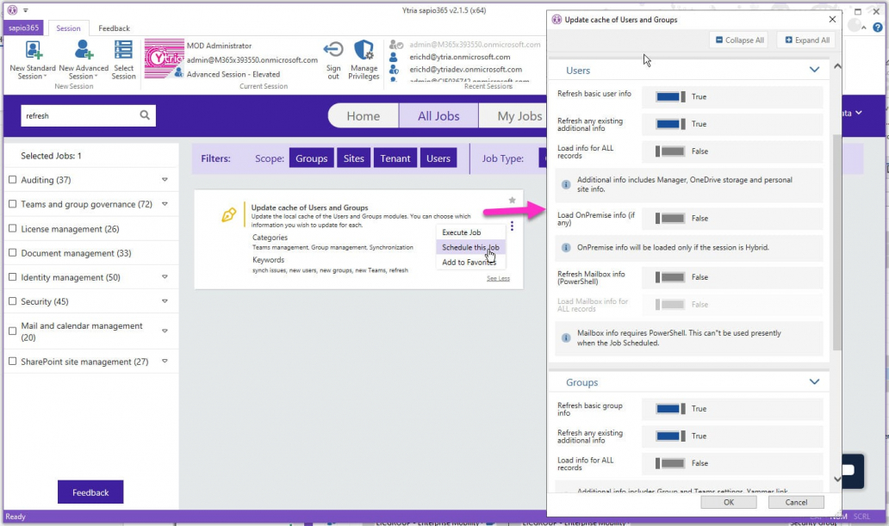Image resolution: width=889 pixels, height=526 pixels.
Task: Collapse the Users section chevron
Action: coord(814,70)
